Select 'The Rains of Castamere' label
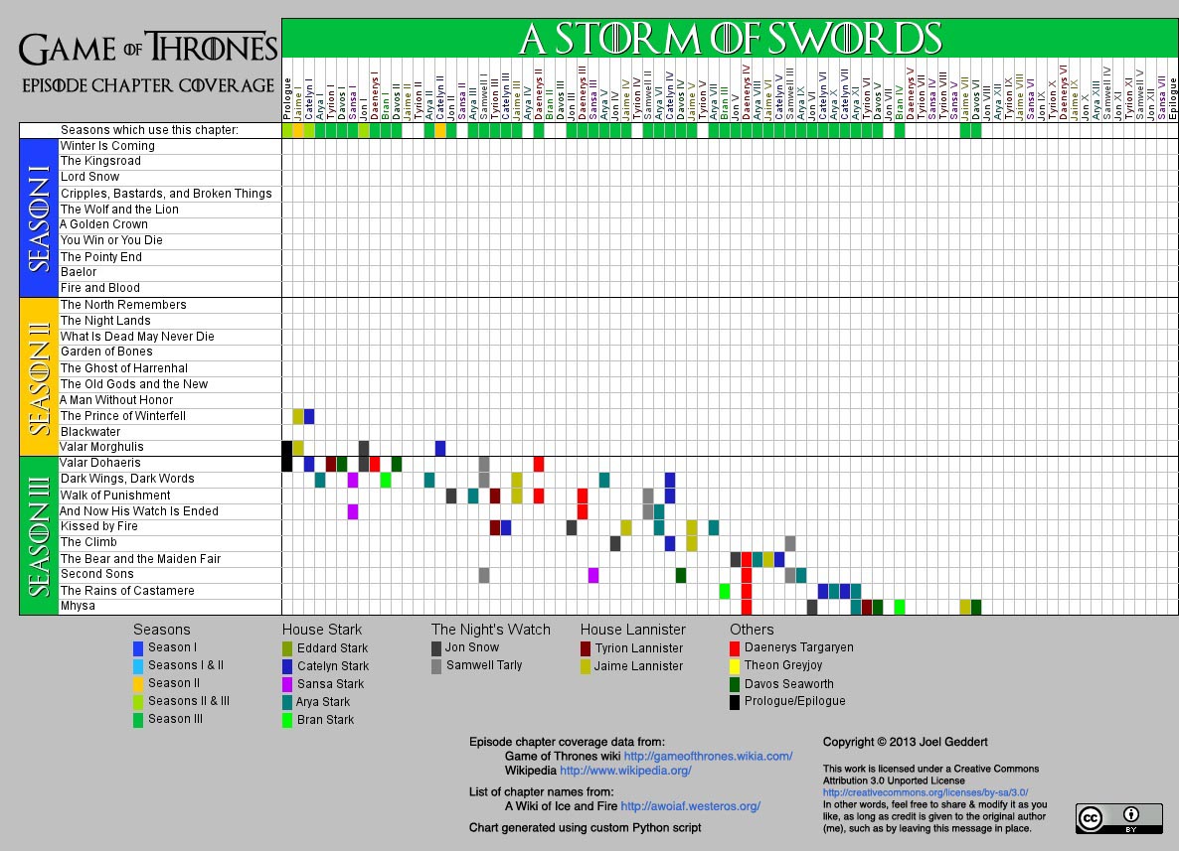Viewport: 1179px width, 851px height. click(x=127, y=591)
